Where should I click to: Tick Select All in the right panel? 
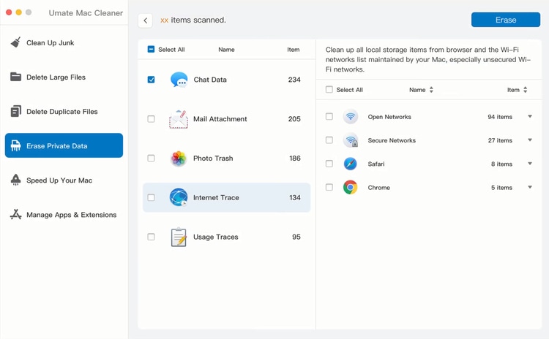click(x=329, y=90)
